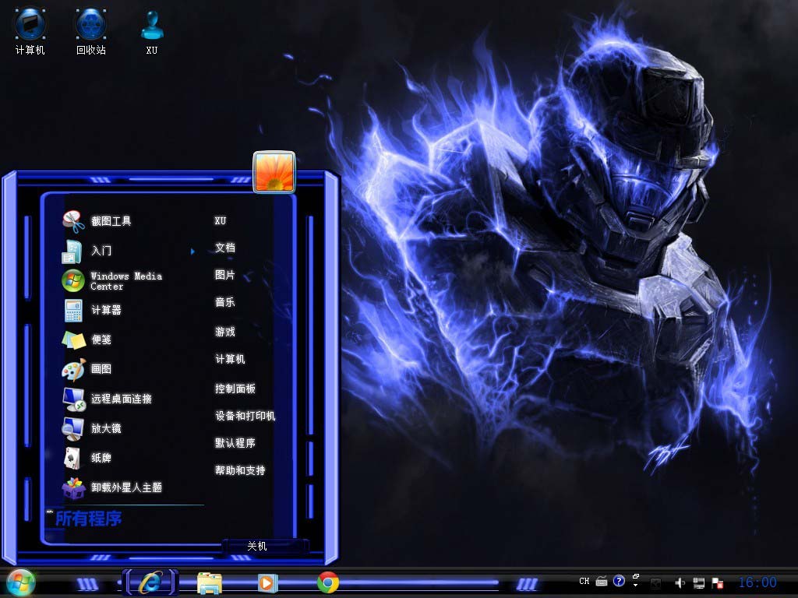Open 音乐 music
Image resolution: width=798 pixels, height=598 pixels.
coord(225,302)
